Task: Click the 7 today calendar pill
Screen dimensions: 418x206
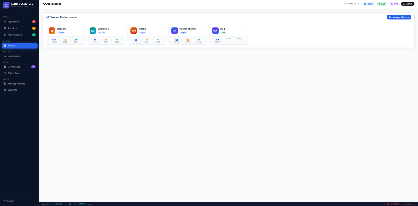Action: pyautogui.click(x=369, y=4)
